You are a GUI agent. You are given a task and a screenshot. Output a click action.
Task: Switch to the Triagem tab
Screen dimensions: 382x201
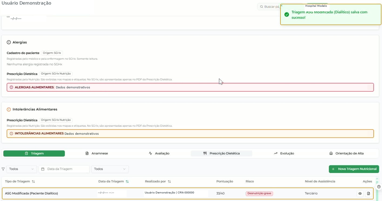tap(34, 153)
